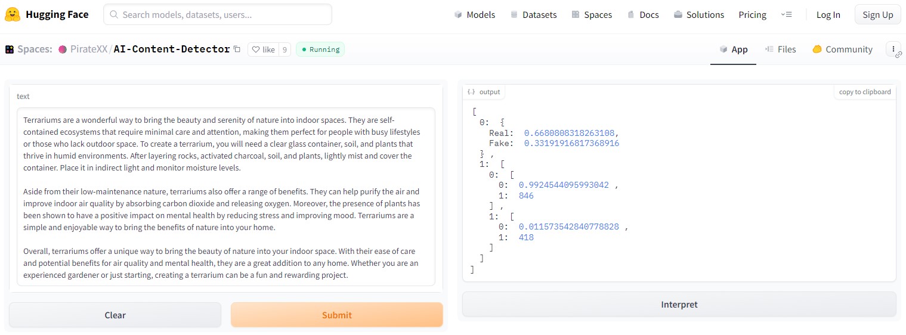Select the value 0.011573542840778828
This screenshot has width=906, height=335.
pyautogui.click(x=569, y=227)
